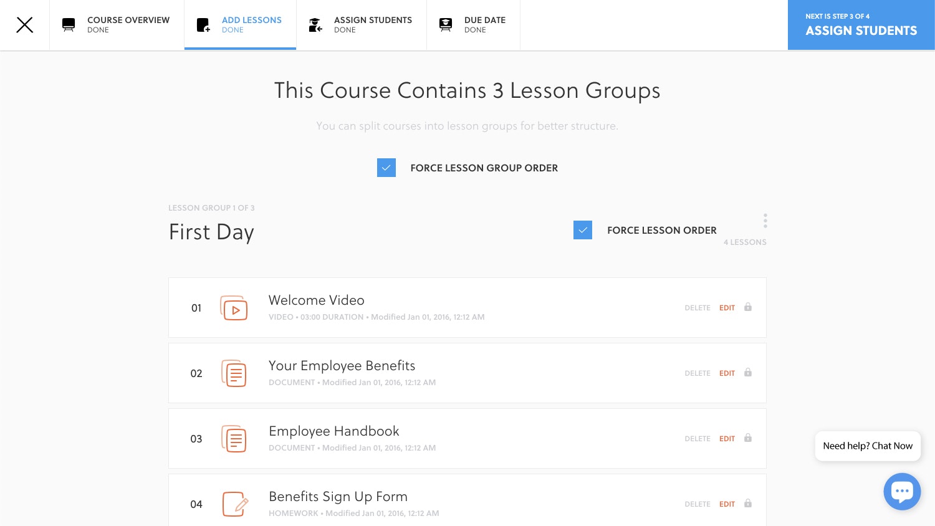Click the Video 03:00 Duration metadata line
The height and width of the screenshot is (526, 935).
click(x=376, y=317)
